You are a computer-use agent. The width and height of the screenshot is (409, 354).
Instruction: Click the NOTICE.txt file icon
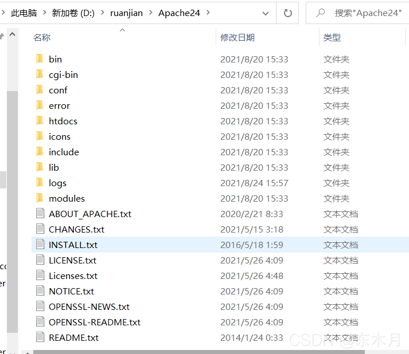click(40, 291)
